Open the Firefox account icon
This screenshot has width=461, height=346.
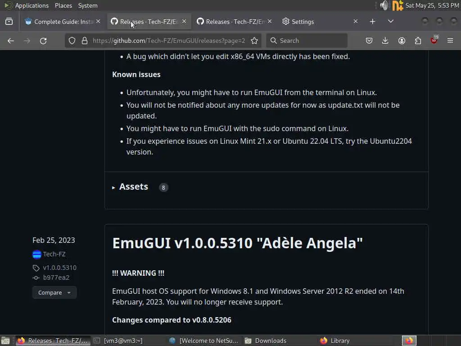pos(402,41)
